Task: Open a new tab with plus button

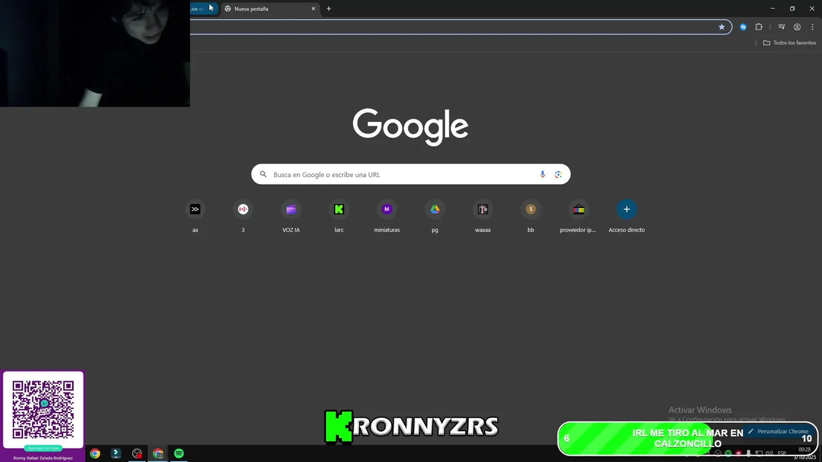Action: 329,9
